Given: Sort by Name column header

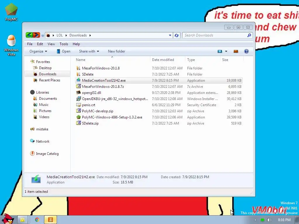Looking at the screenshot, I should 112,60.
